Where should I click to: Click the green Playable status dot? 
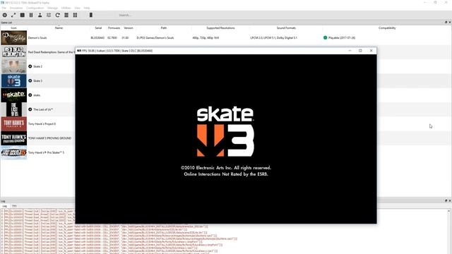[x=325, y=37]
